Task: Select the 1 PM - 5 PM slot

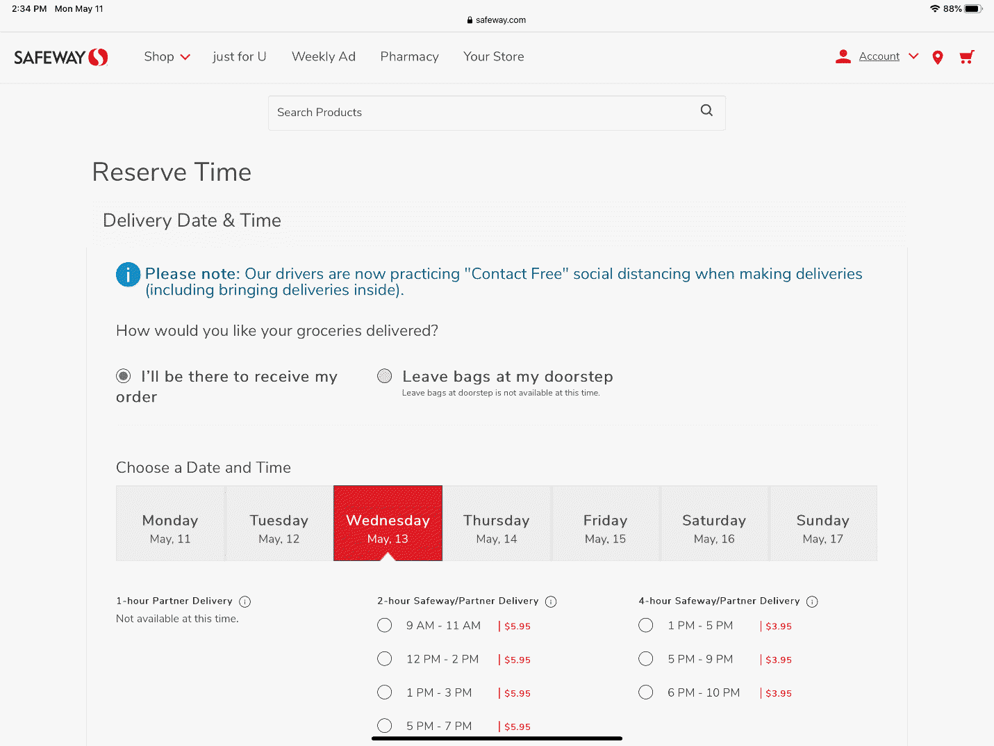Action: coord(646,626)
